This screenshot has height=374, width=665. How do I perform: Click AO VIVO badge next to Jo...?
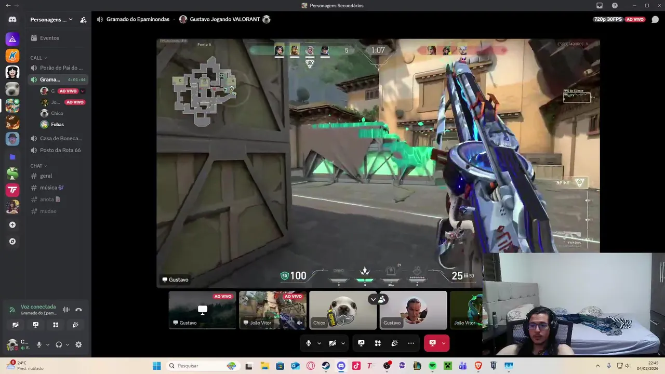tap(75, 102)
